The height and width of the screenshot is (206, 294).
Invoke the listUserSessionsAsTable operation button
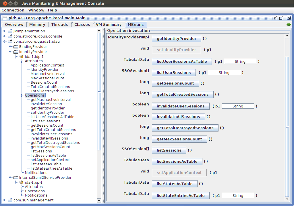tap(182, 61)
